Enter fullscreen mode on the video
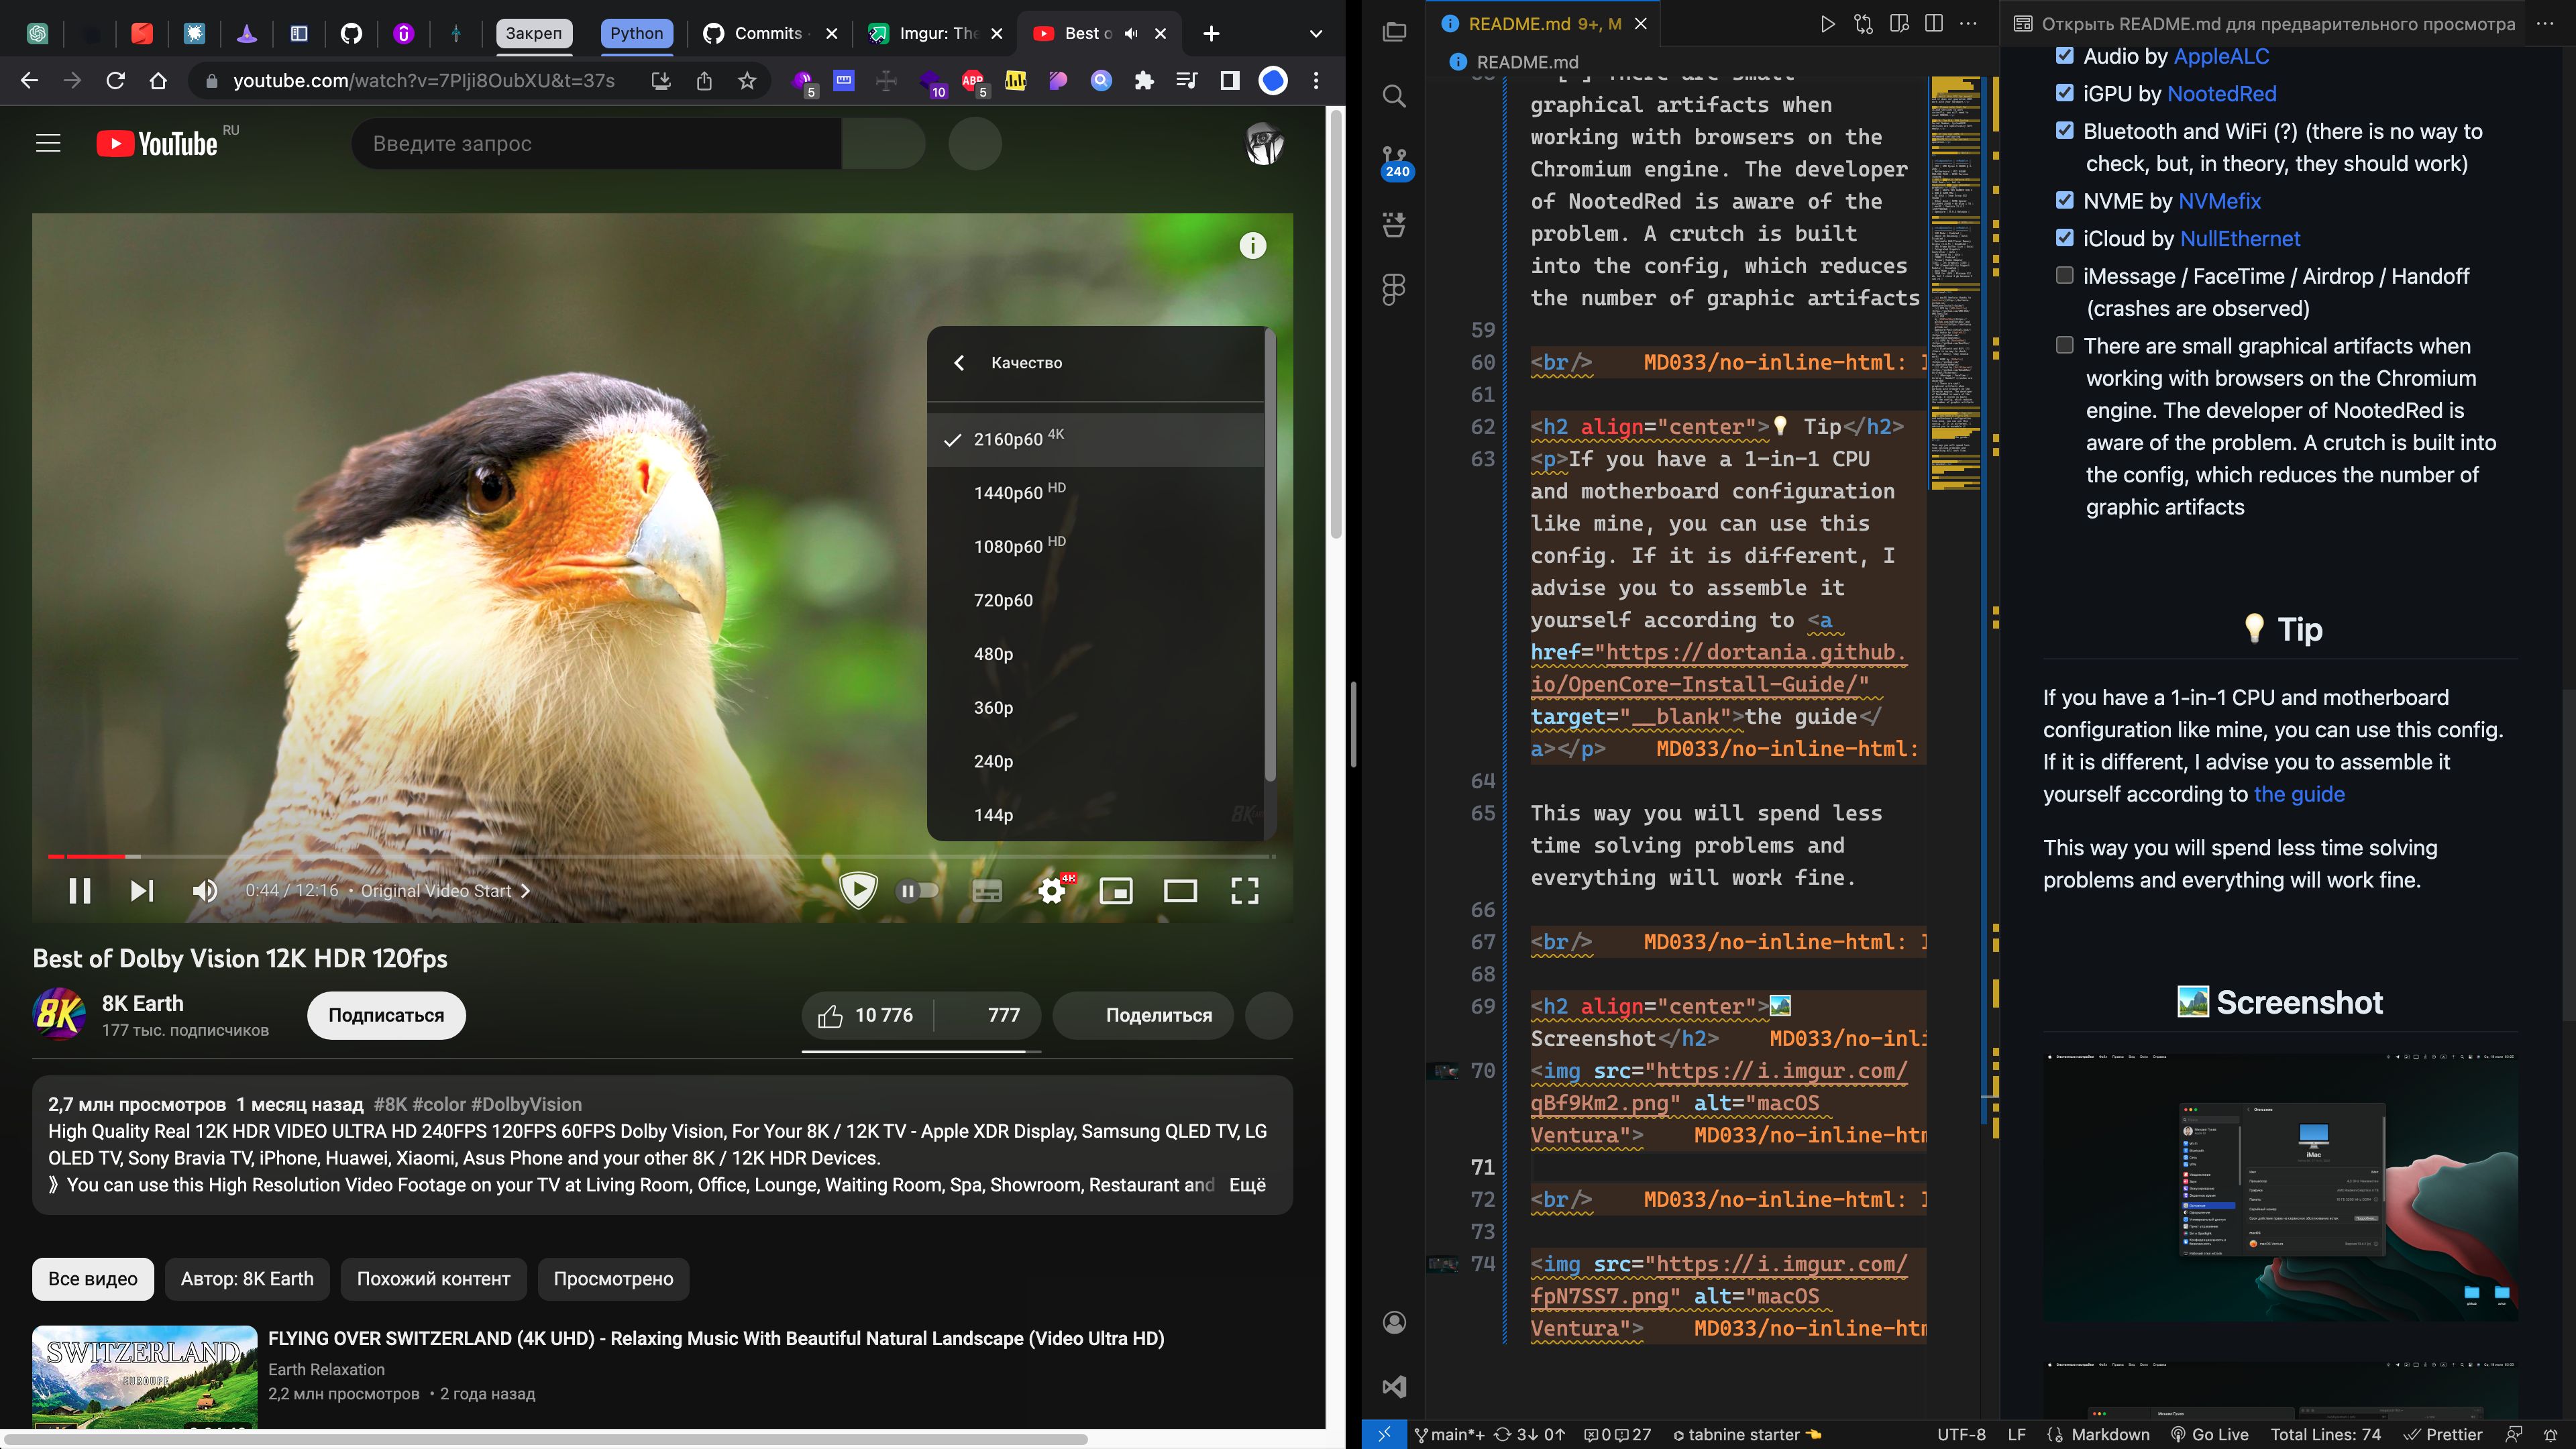Viewport: 2576px width, 1449px height. [1244, 890]
